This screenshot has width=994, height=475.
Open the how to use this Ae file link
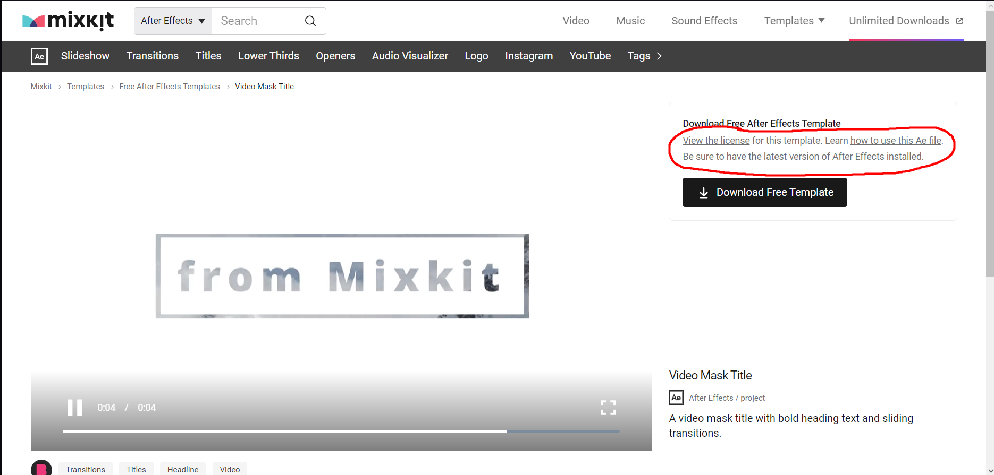pyautogui.click(x=896, y=141)
